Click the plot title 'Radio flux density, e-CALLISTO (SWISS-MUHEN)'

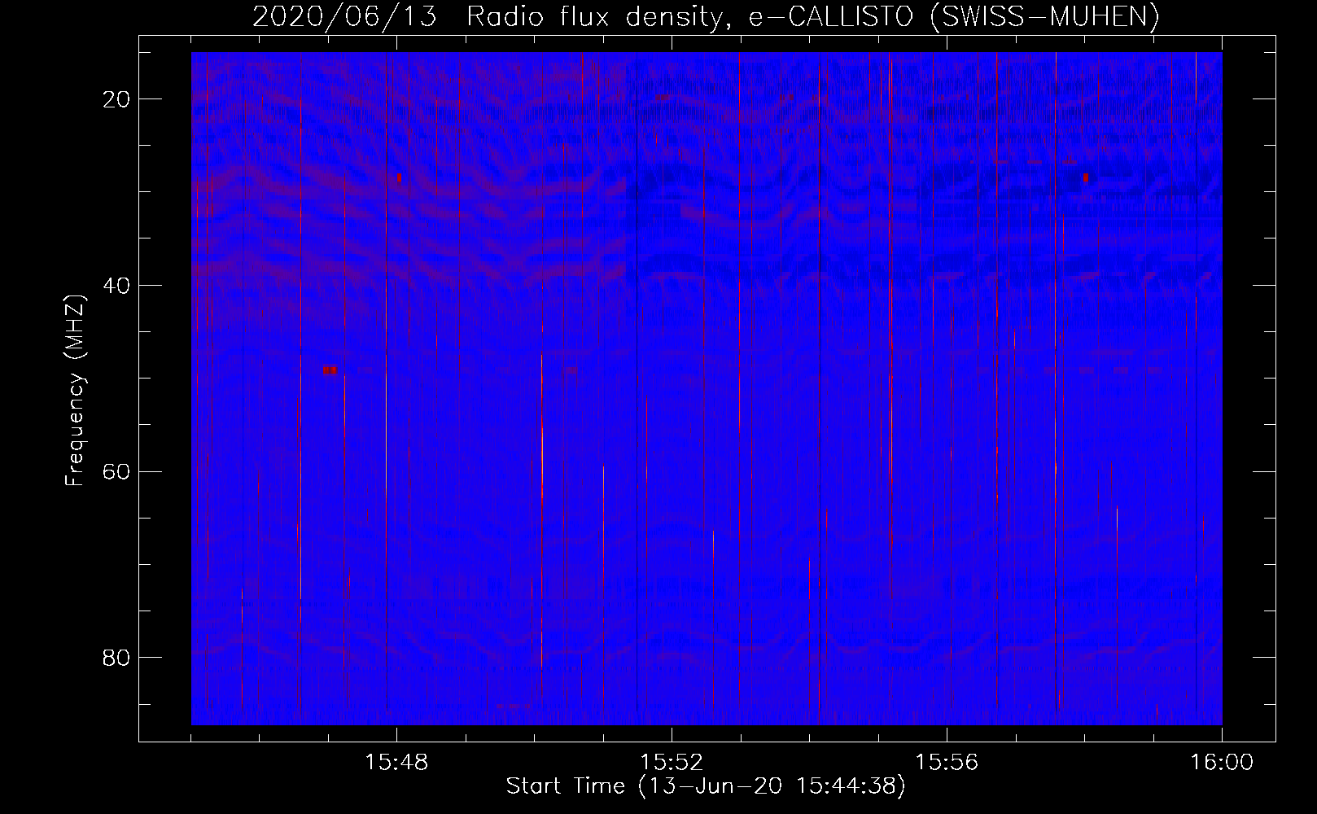point(812,16)
